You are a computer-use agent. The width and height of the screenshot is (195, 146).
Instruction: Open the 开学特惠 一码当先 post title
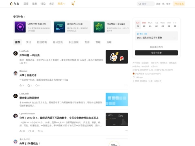tap(30, 55)
